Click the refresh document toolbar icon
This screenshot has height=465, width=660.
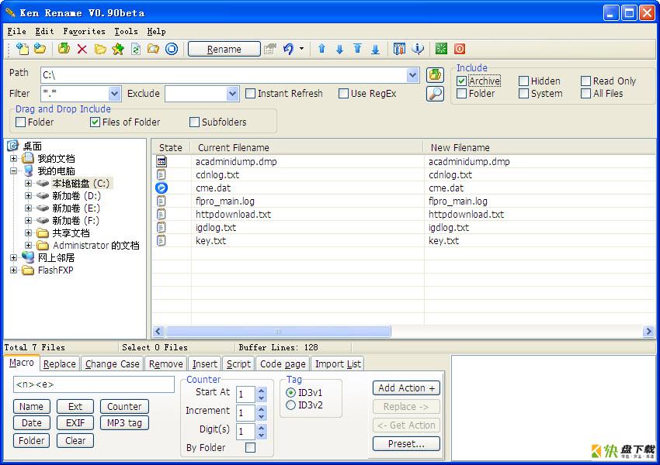click(x=136, y=49)
